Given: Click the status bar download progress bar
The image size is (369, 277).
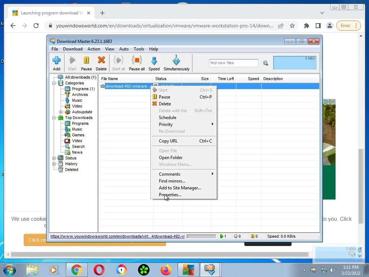Looking at the screenshot, I should pos(201,236).
